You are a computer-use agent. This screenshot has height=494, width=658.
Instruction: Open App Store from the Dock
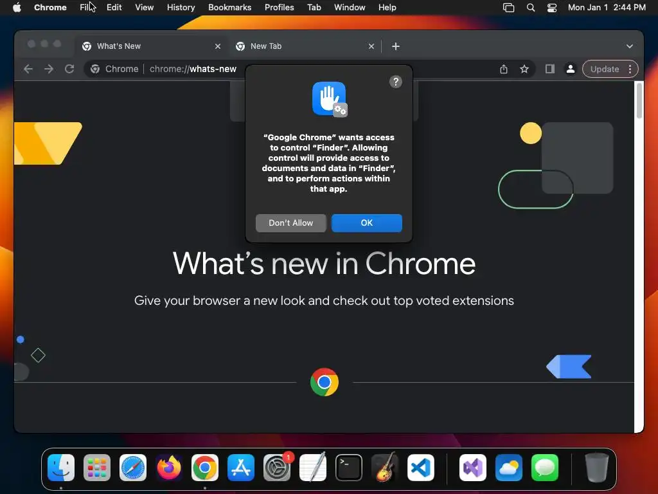click(241, 468)
